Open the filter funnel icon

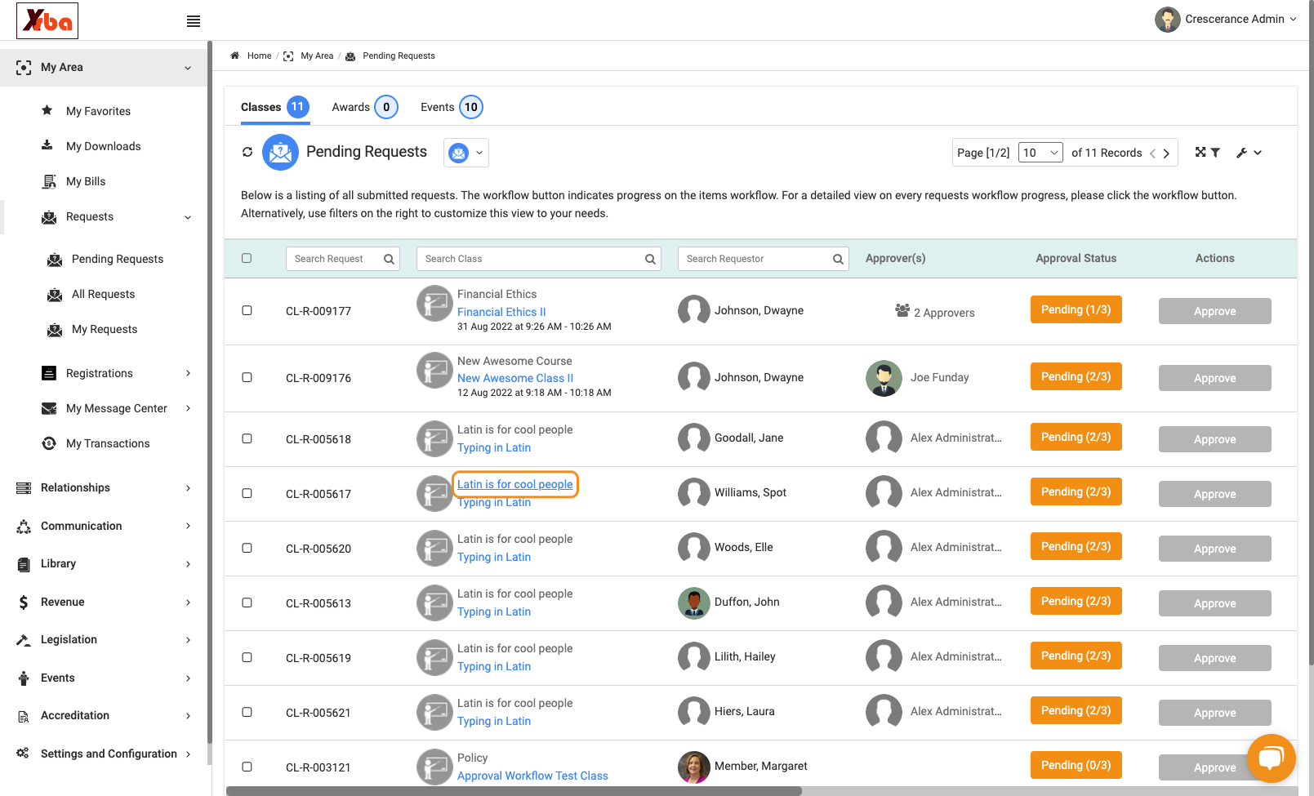coord(1215,153)
